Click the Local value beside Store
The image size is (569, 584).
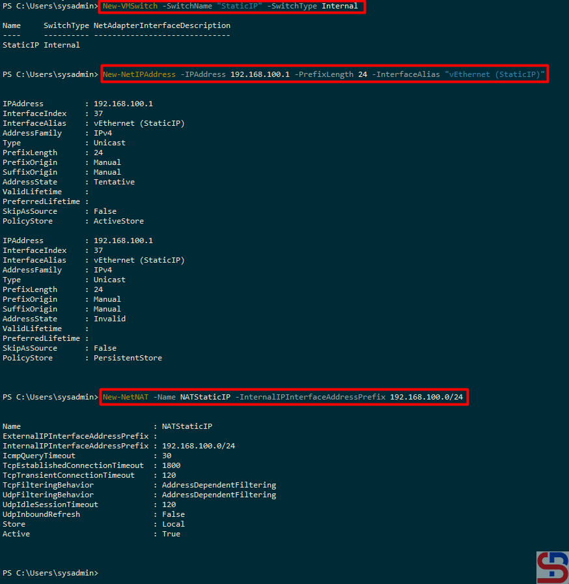(173, 524)
